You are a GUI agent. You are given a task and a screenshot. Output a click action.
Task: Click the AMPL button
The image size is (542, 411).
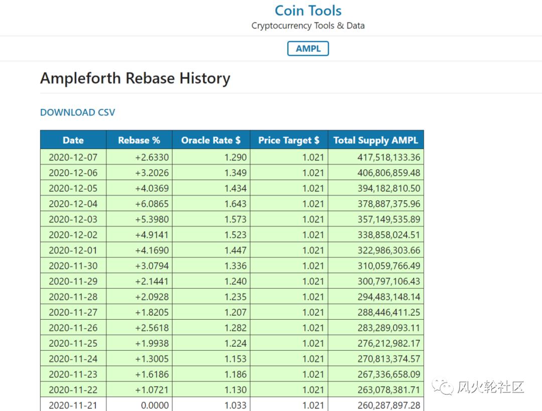[308, 48]
